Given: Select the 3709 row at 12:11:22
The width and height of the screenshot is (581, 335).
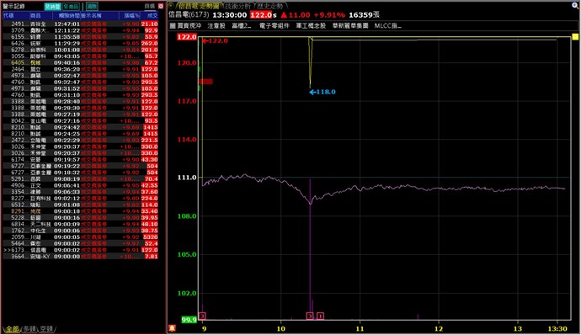Looking at the screenshot, I should (x=80, y=30).
